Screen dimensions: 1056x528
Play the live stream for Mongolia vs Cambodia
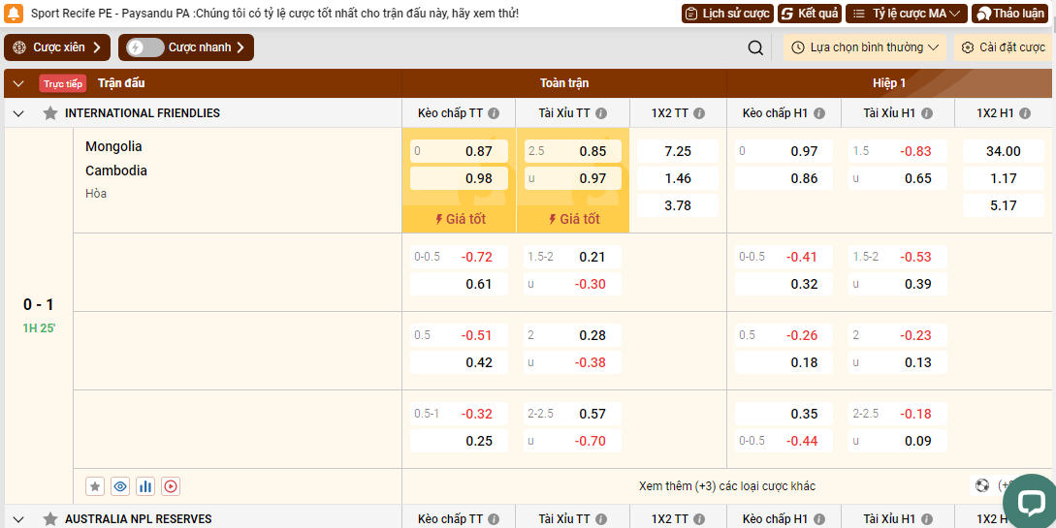pyautogui.click(x=171, y=486)
